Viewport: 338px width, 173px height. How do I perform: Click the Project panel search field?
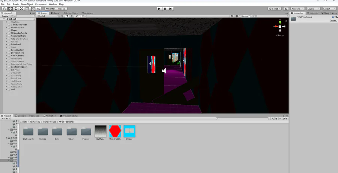243,119
